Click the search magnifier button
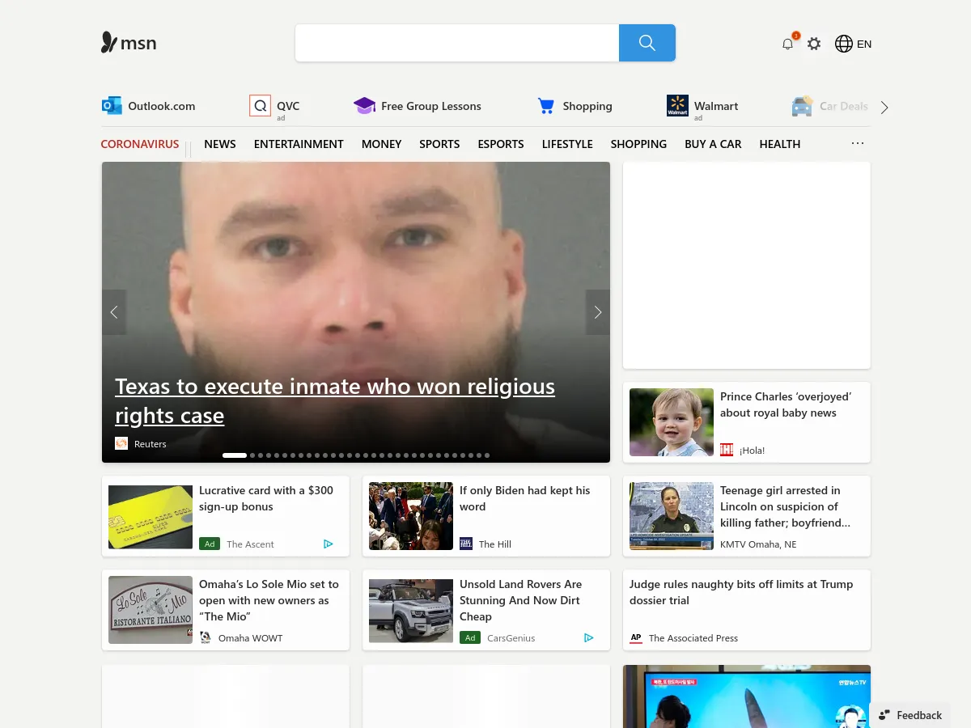Viewport: 971px width, 728px height. coord(647,43)
